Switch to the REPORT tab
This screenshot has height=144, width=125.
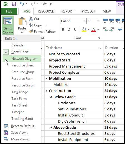pos(68,11)
